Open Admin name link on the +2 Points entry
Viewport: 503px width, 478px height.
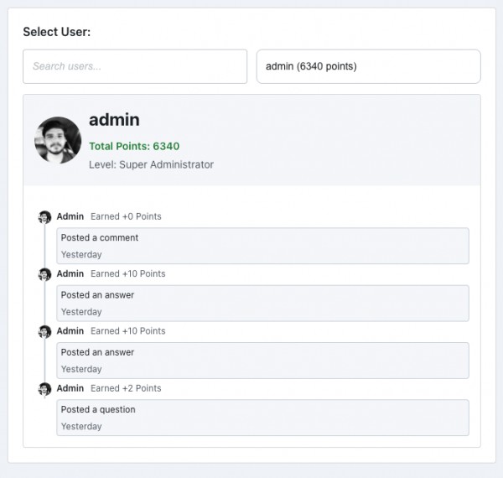[70, 388]
